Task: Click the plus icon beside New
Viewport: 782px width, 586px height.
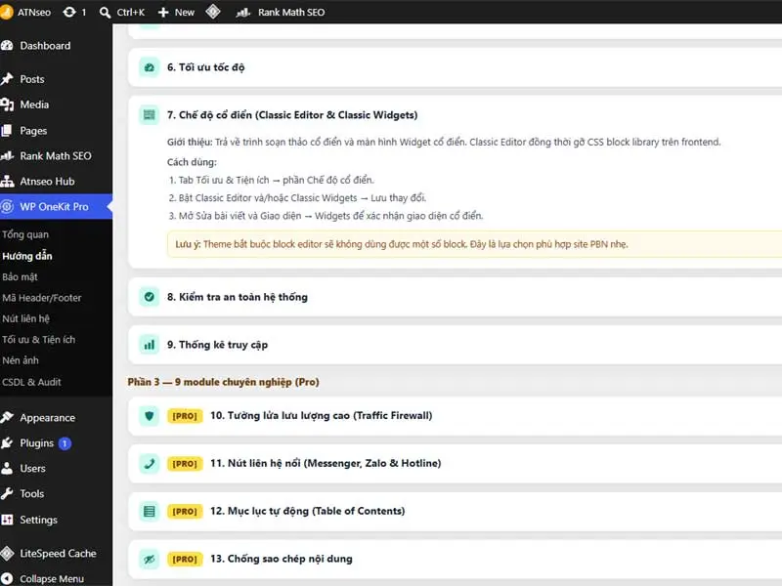Action: pyautogui.click(x=163, y=13)
